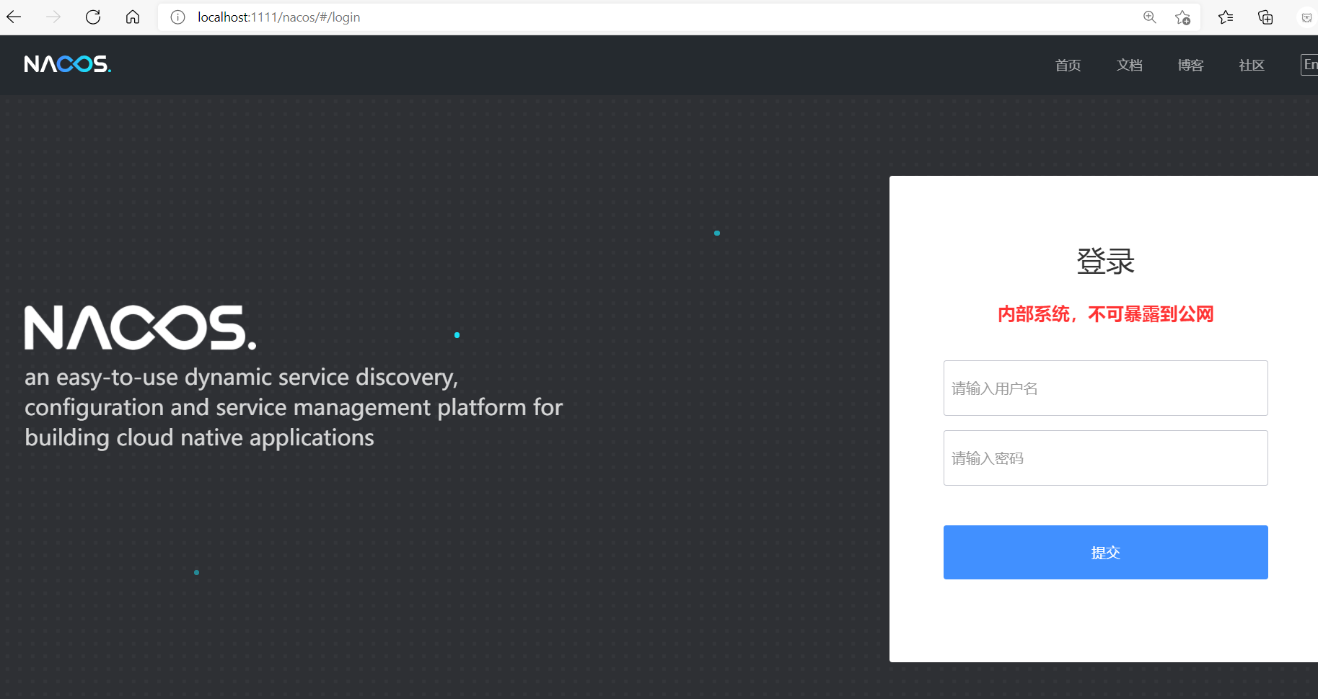
Task: Click the zoom magnifier icon in address bar
Action: click(x=1150, y=17)
